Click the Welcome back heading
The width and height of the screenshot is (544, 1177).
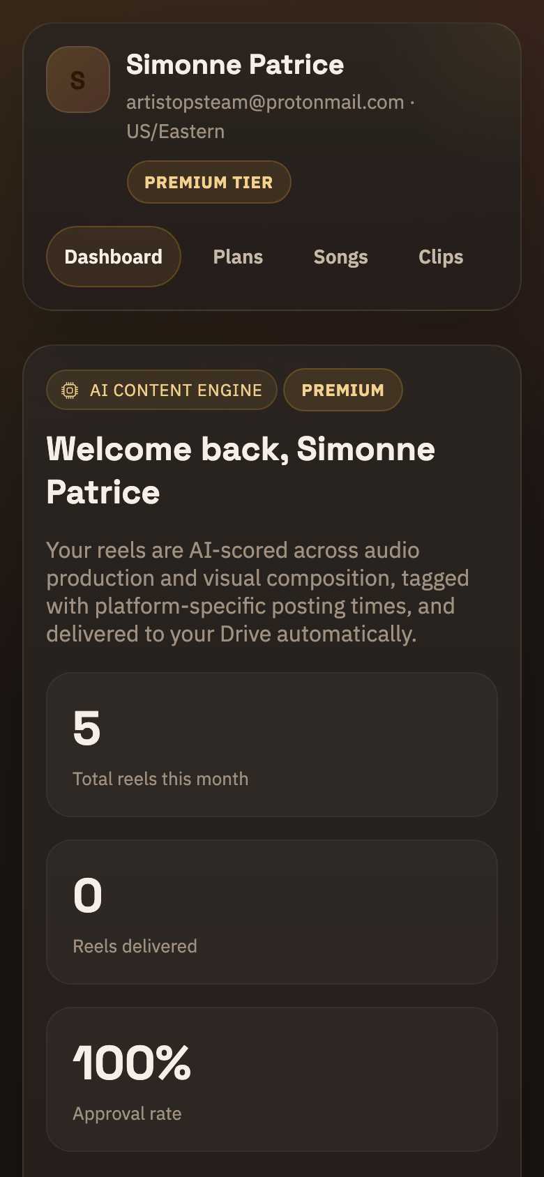point(241,471)
